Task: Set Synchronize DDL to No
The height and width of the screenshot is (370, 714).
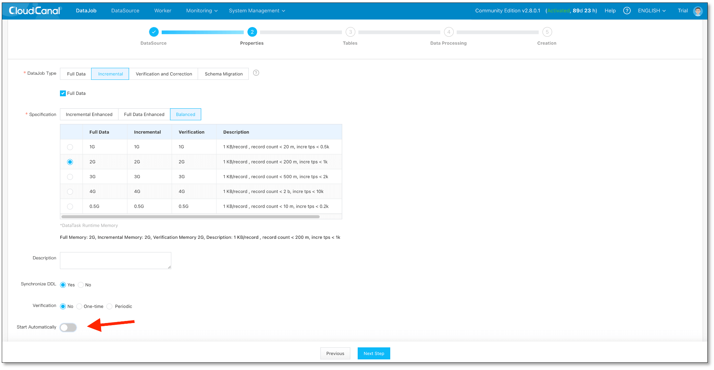Action: pyautogui.click(x=81, y=285)
